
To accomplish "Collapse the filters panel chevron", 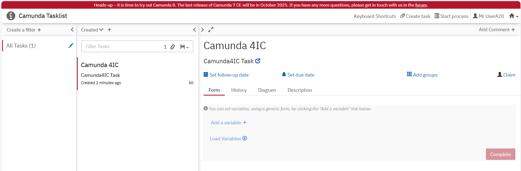I will coord(72,30).
